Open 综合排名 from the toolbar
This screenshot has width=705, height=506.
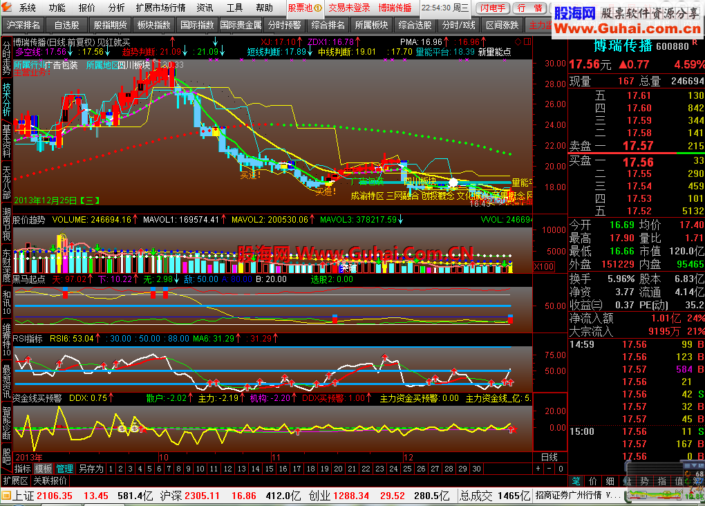point(328,25)
